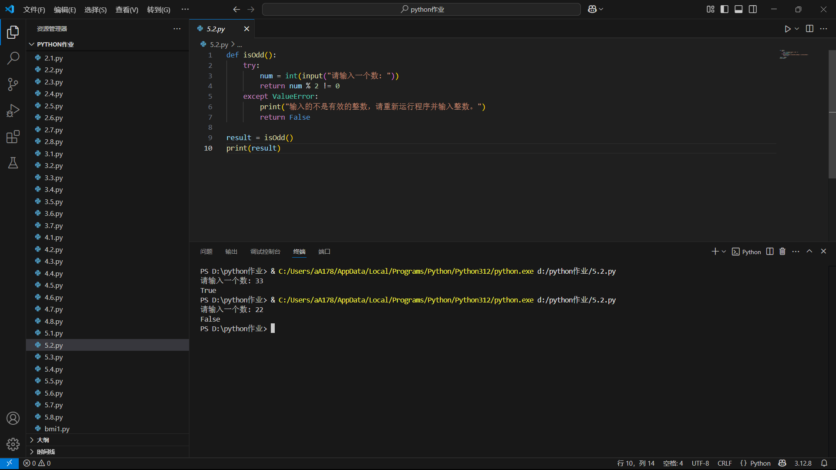Open the run options dropdown arrow
Viewport: 836px width, 470px height.
(x=797, y=29)
